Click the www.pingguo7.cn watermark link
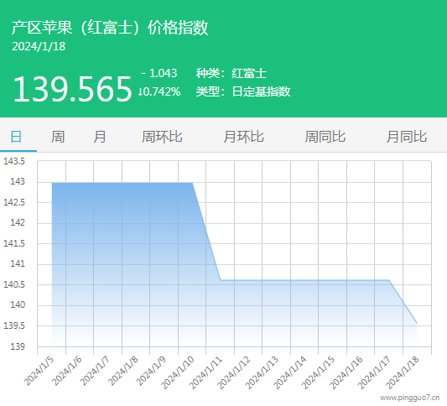The width and height of the screenshot is (447, 406). pos(410,398)
